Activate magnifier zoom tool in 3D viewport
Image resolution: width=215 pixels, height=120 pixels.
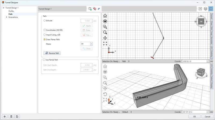click(105, 83)
